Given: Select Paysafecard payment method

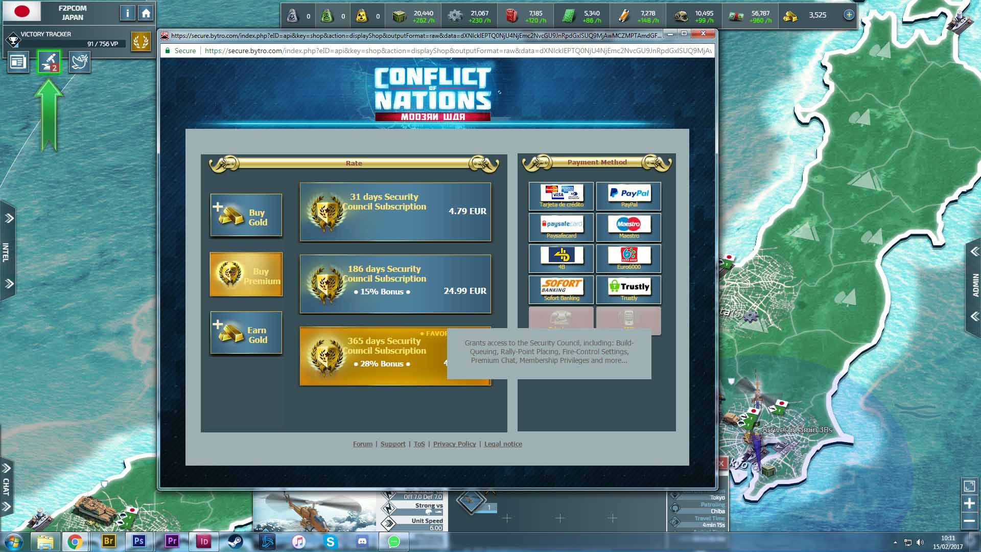Looking at the screenshot, I should (561, 227).
